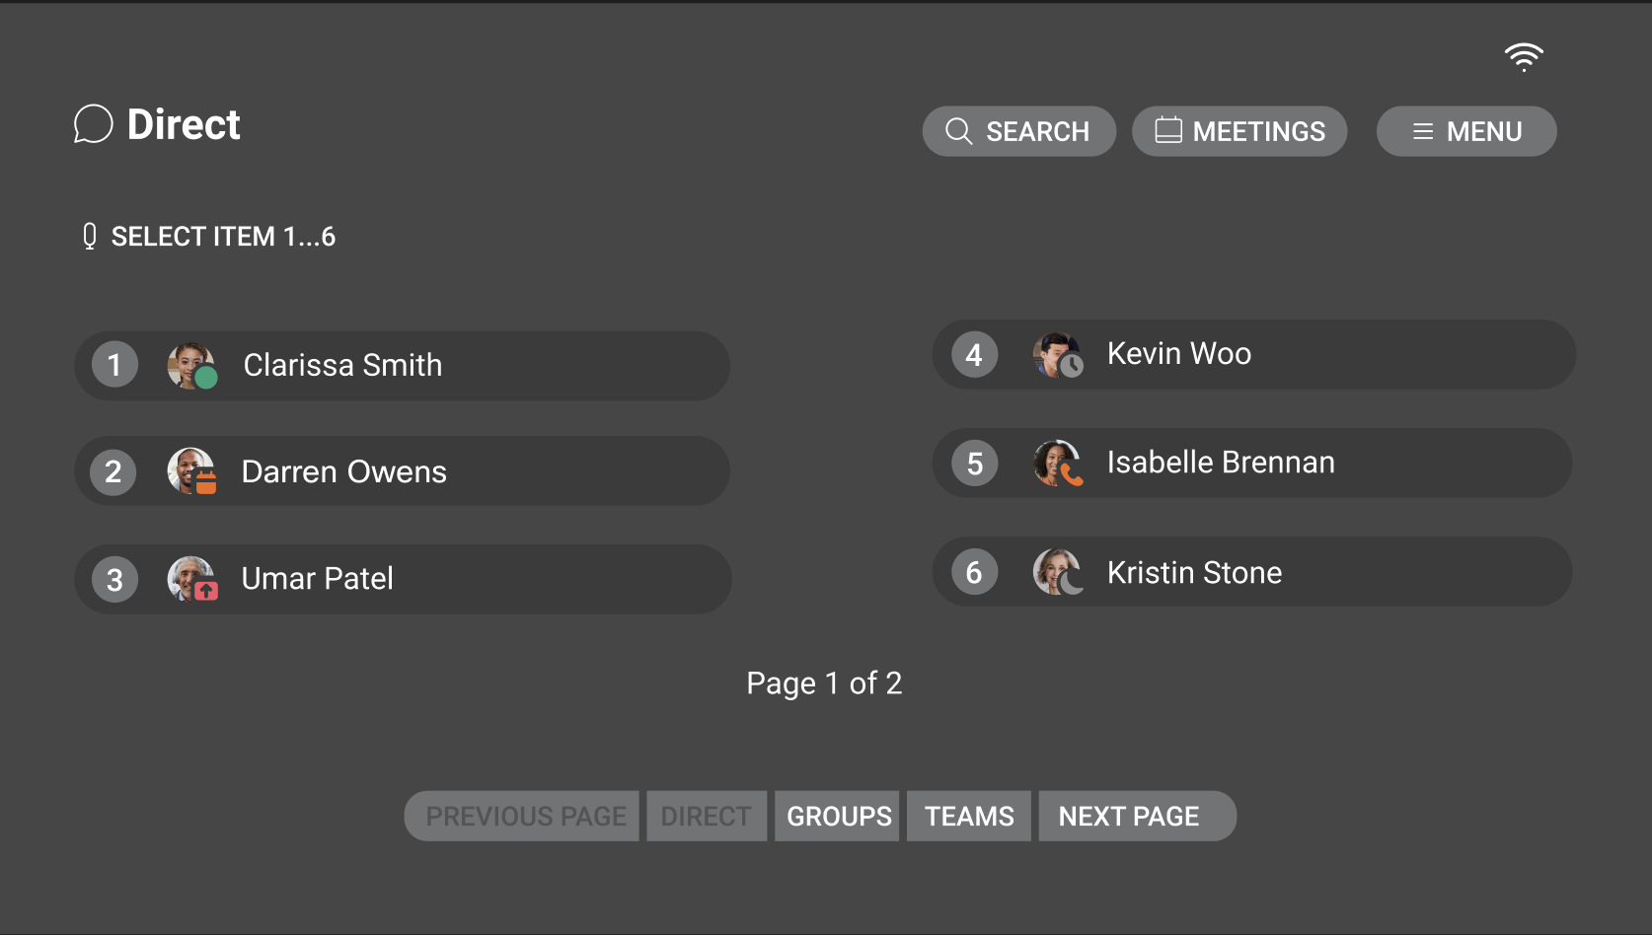Open chat with Kristin Stone

tap(1253, 571)
